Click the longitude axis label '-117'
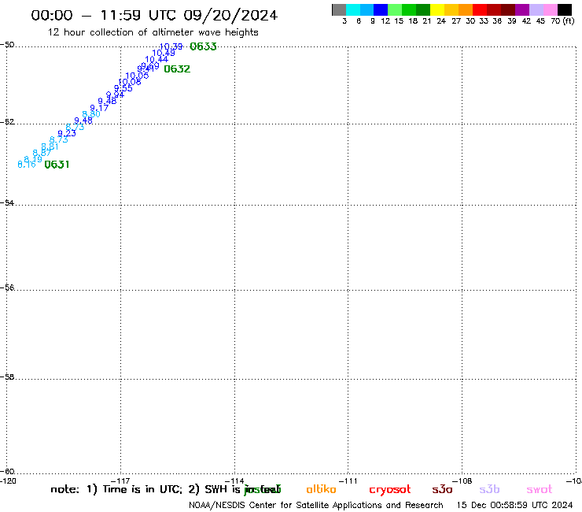Viewport: 582px width, 512px height. 120,480
